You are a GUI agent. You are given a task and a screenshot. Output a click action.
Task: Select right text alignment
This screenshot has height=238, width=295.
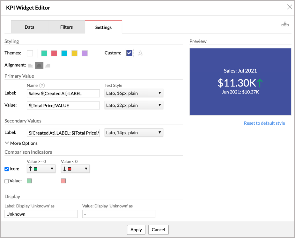47,65
